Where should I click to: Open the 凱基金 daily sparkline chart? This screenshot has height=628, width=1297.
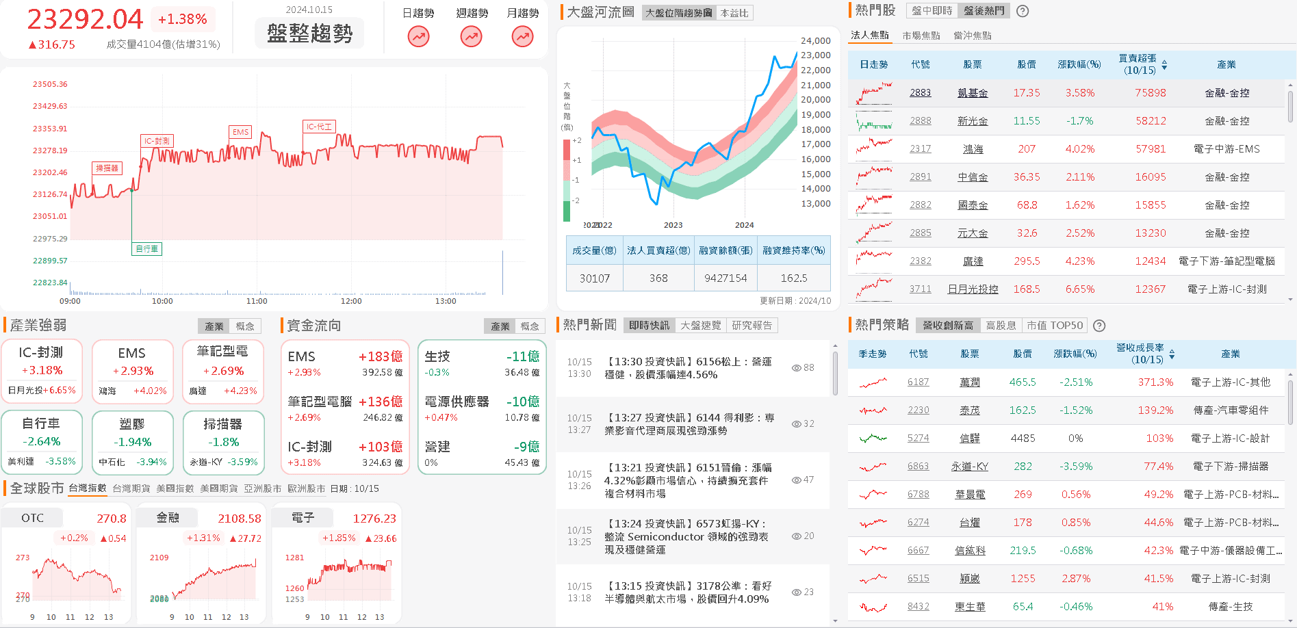874,93
